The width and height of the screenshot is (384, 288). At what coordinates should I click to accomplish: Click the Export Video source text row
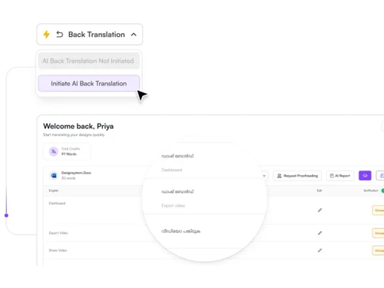tap(58, 233)
